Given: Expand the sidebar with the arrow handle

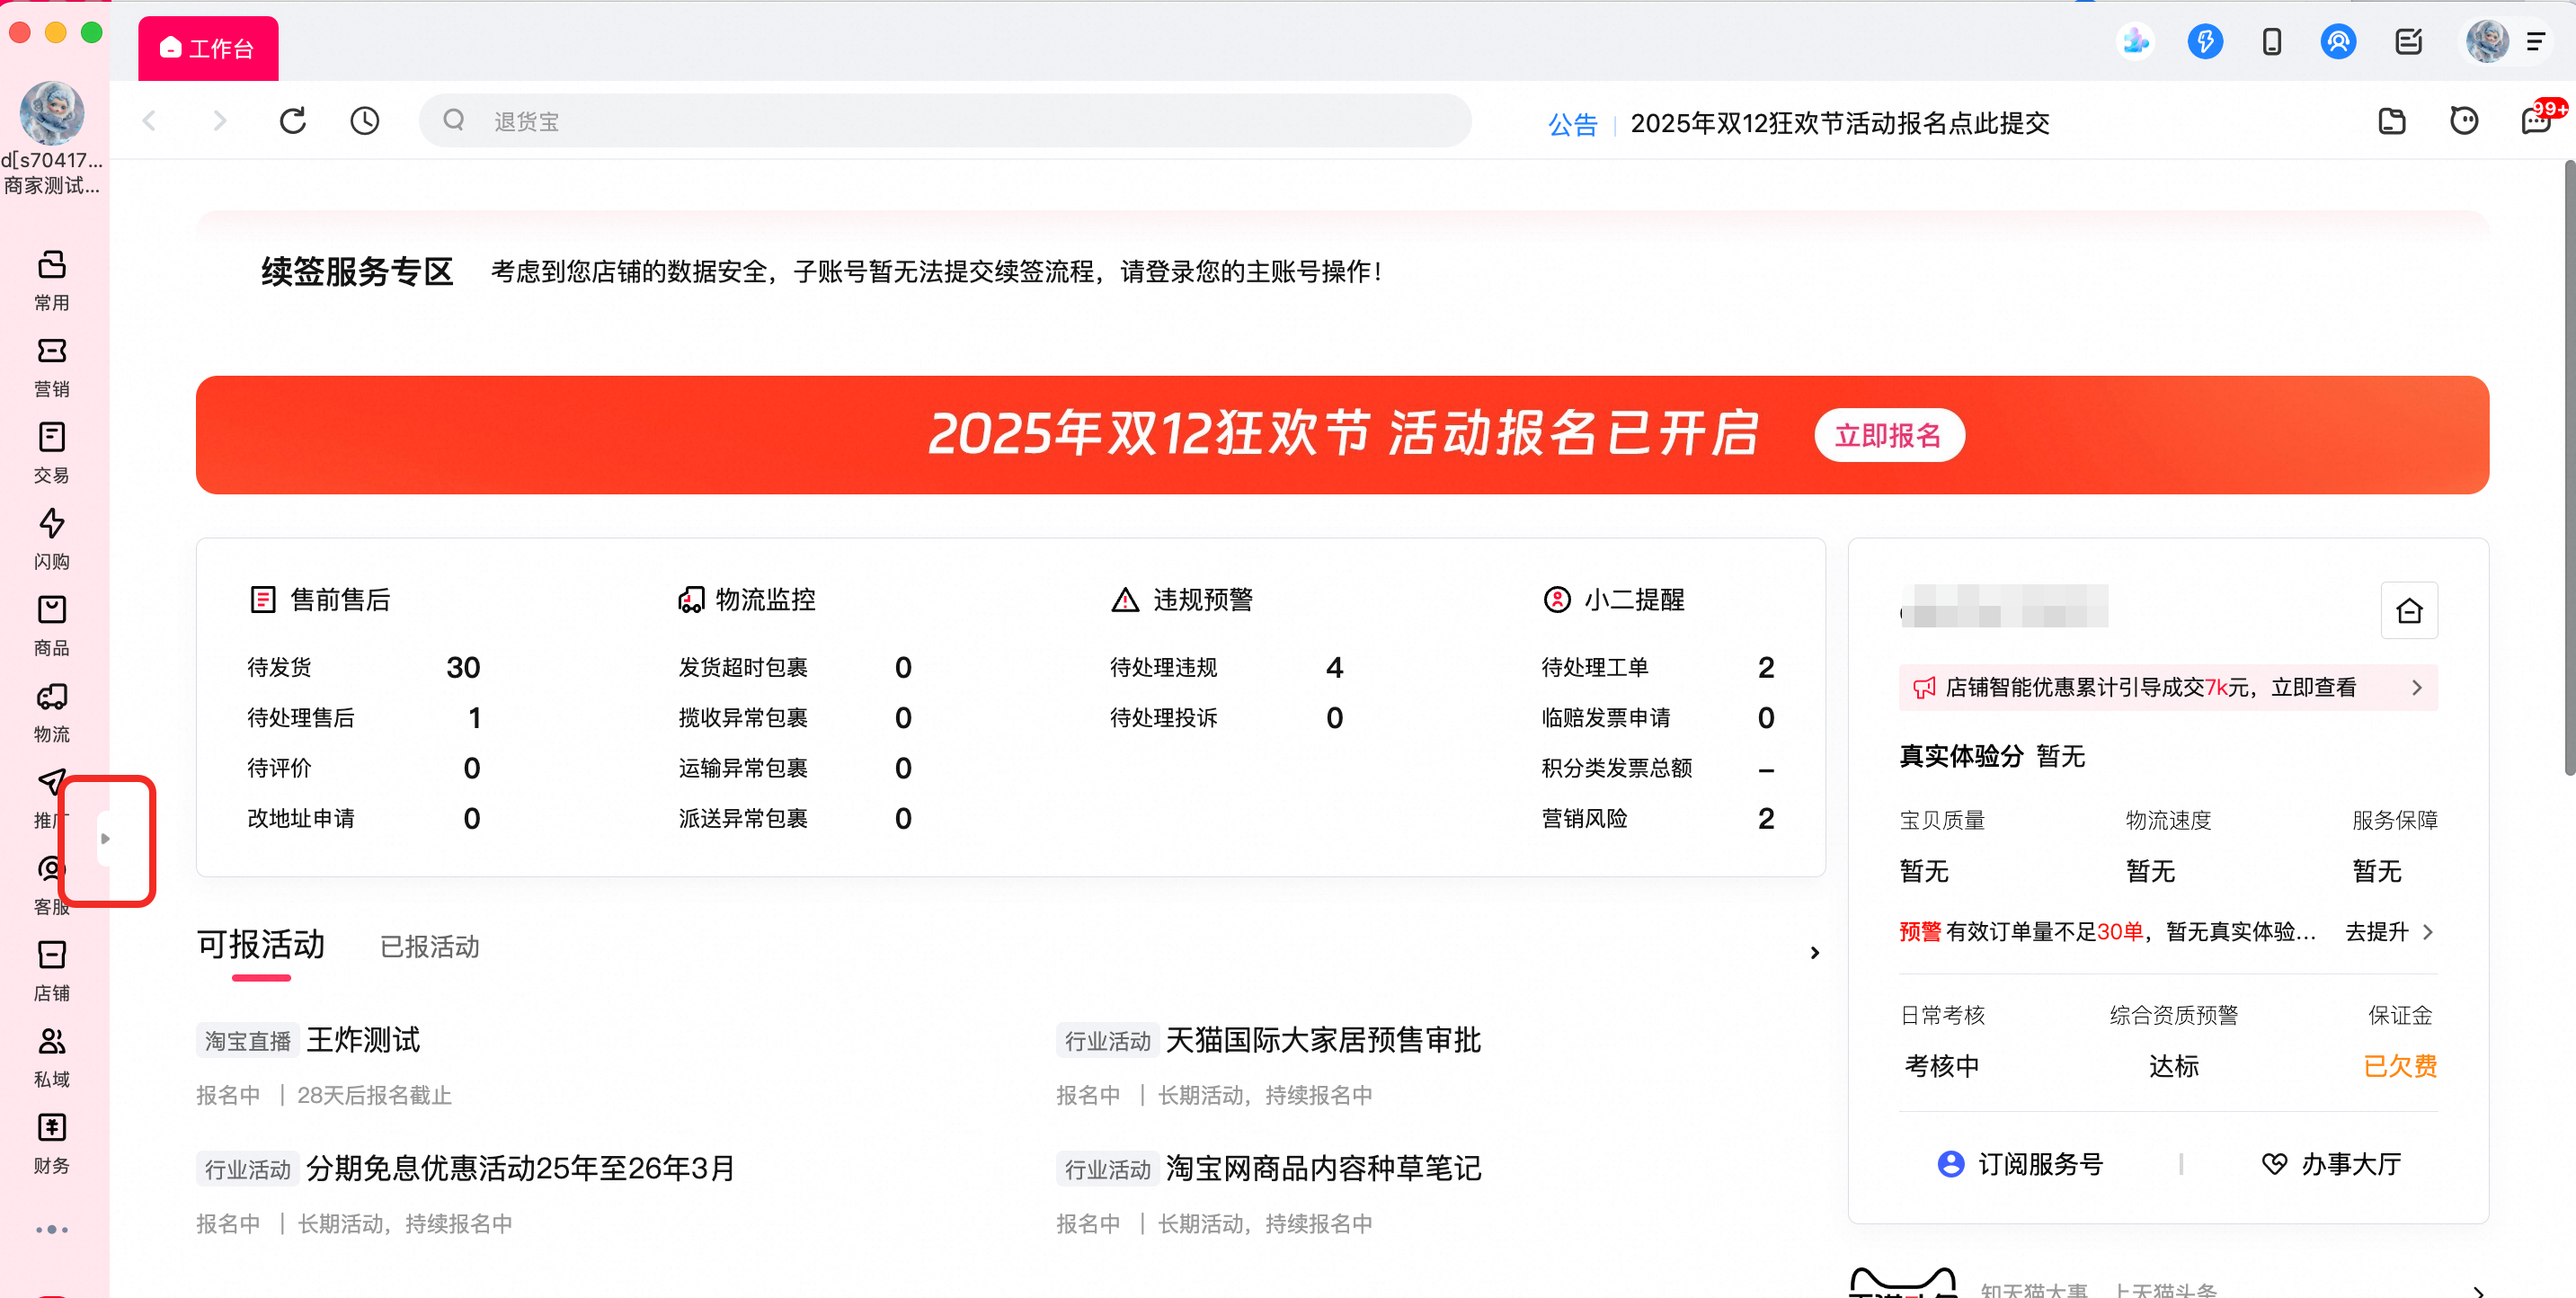Looking at the screenshot, I should click(x=105, y=838).
